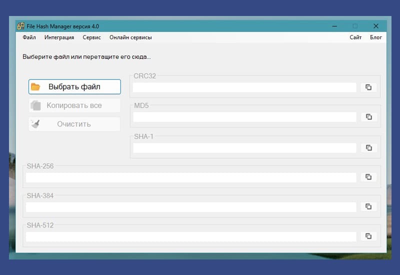
Task: Copy the CRC32 hash value
Action: pos(368,87)
